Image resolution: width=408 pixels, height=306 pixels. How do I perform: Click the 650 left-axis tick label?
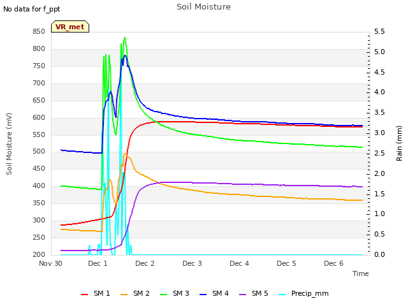tap(39, 101)
